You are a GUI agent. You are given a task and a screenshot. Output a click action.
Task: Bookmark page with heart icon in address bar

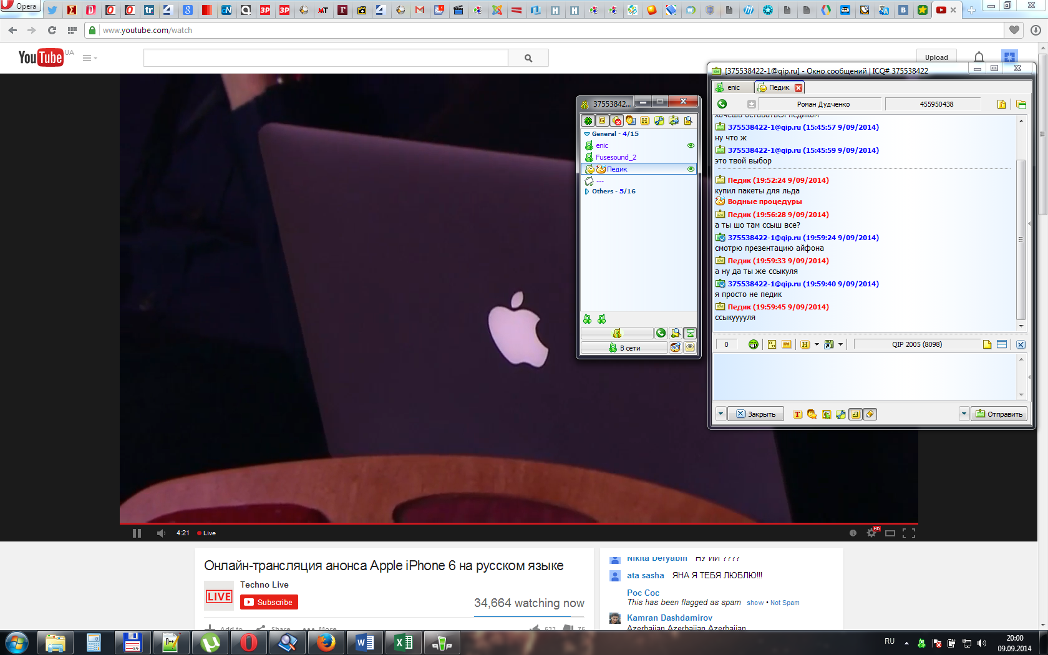click(1014, 30)
